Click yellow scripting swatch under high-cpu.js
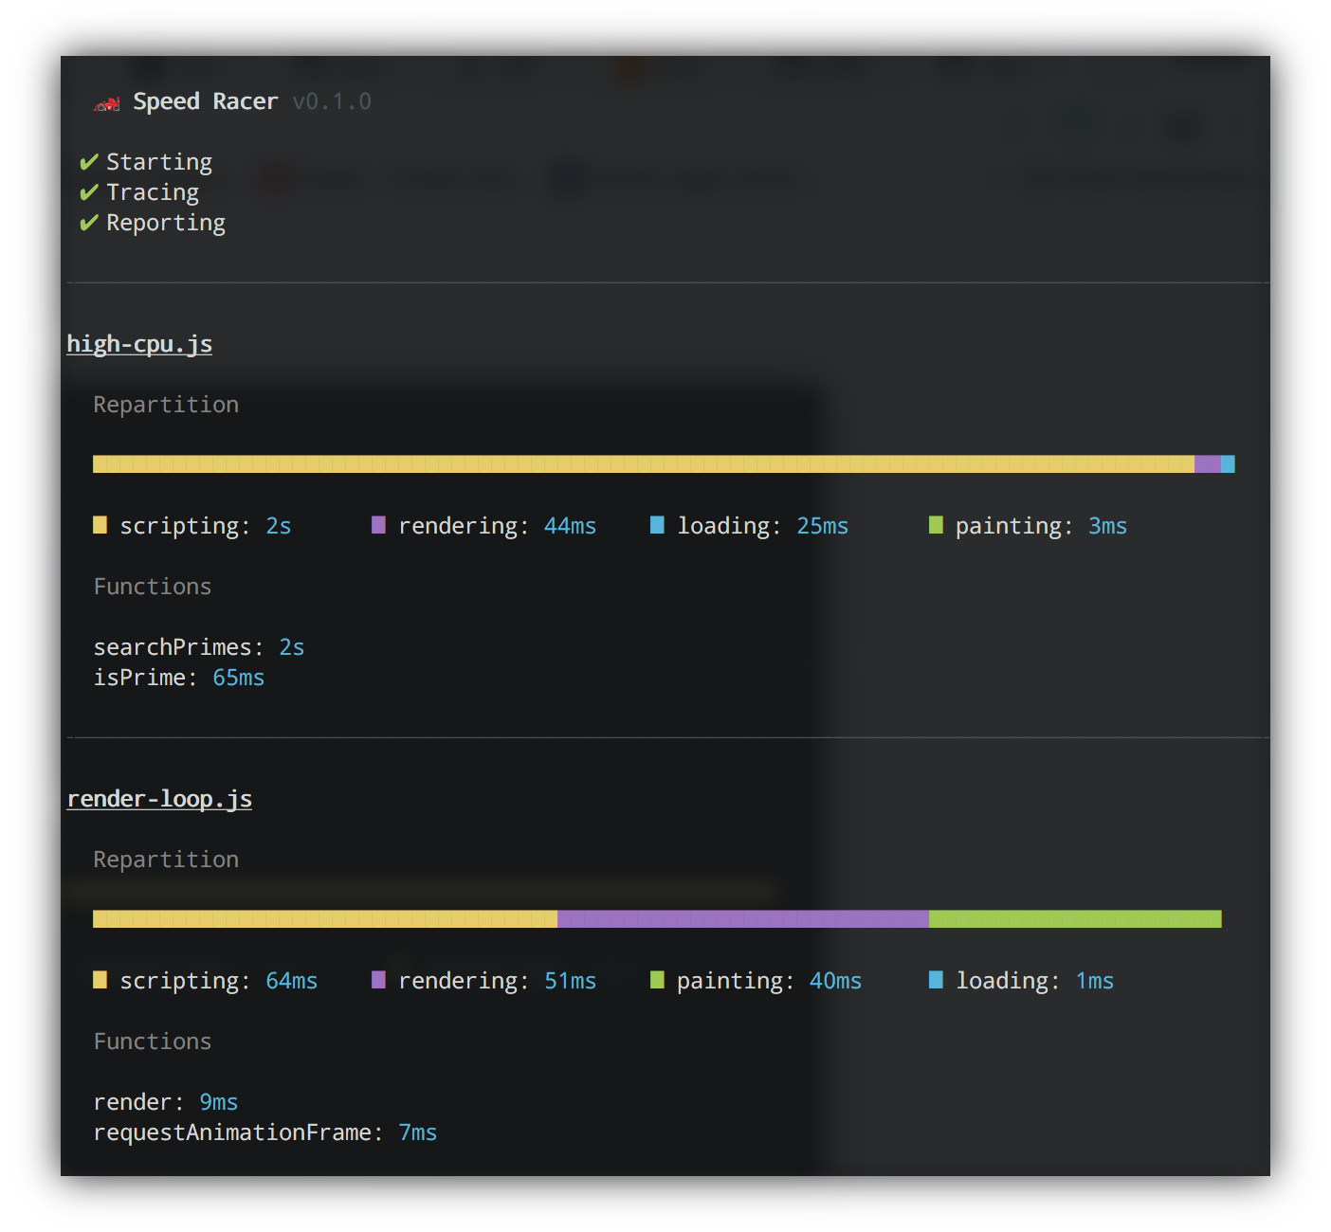 (100, 525)
